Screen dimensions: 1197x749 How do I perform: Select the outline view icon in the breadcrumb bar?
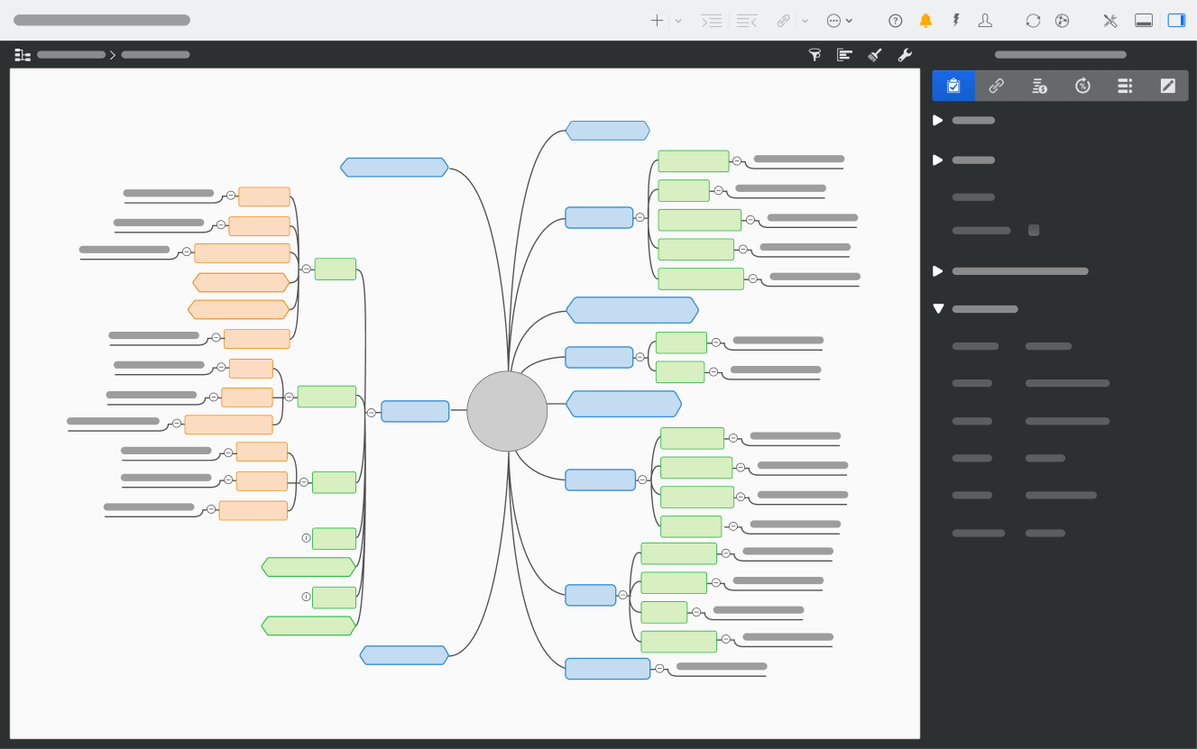(x=22, y=54)
